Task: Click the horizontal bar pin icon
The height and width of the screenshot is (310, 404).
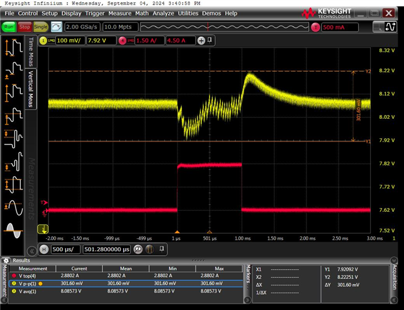Action: pos(162,249)
